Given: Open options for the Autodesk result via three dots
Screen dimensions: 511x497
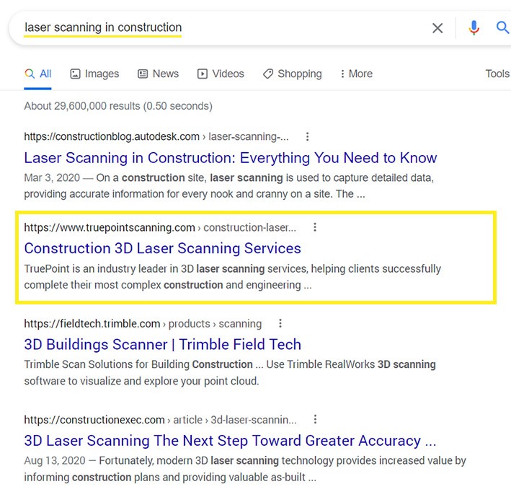Looking at the screenshot, I should coord(307,136).
